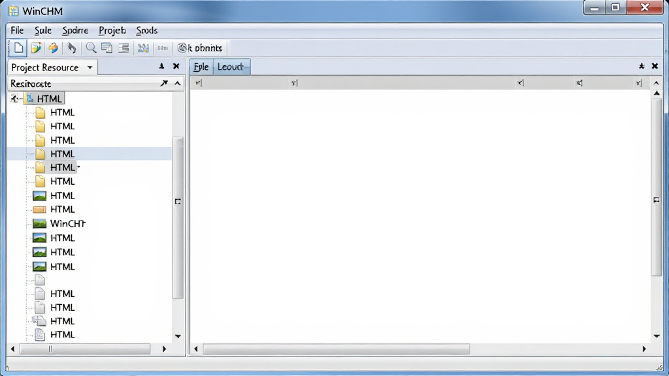669x376 pixels.
Task: Click the greyed-out 'edm' toolbar button
Action: 163,48
